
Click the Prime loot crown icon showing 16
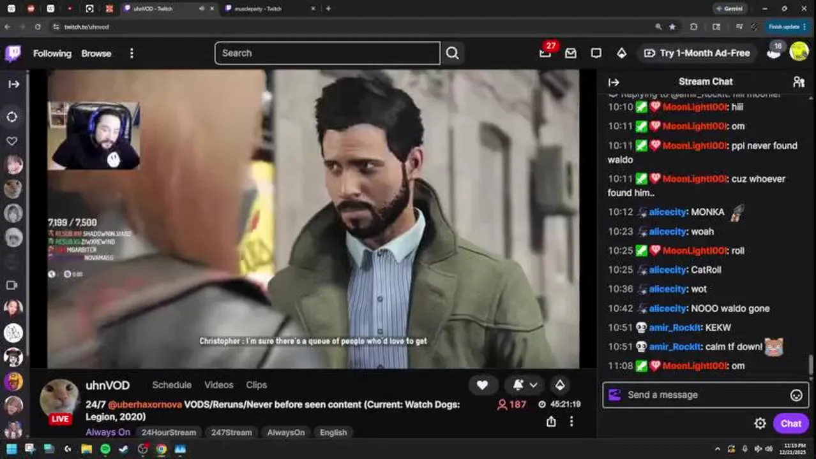[x=774, y=52]
